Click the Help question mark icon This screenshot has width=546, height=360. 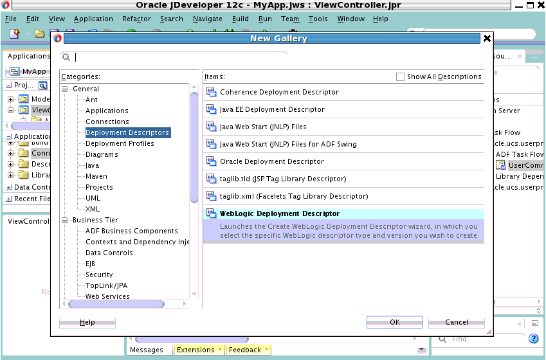534,338
